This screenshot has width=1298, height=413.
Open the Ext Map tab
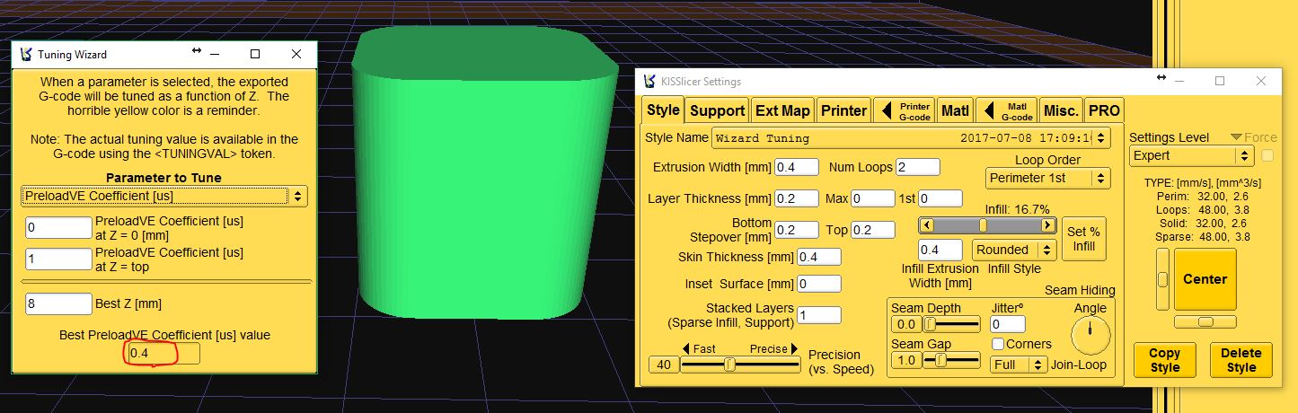(782, 110)
